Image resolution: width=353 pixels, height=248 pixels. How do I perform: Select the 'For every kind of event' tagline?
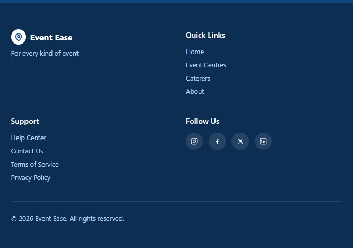point(45,54)
